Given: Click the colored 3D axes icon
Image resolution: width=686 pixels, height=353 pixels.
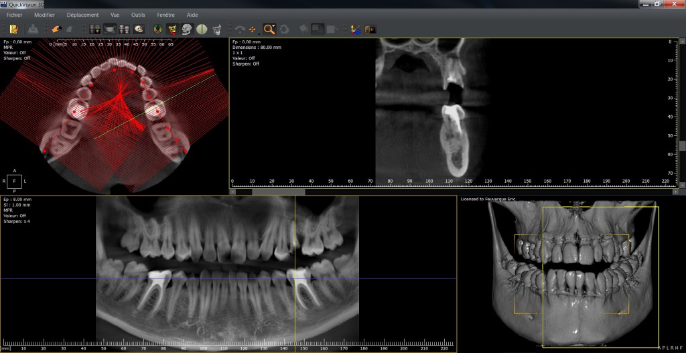Looking at the screenshot, I should (x=356, y=29).
